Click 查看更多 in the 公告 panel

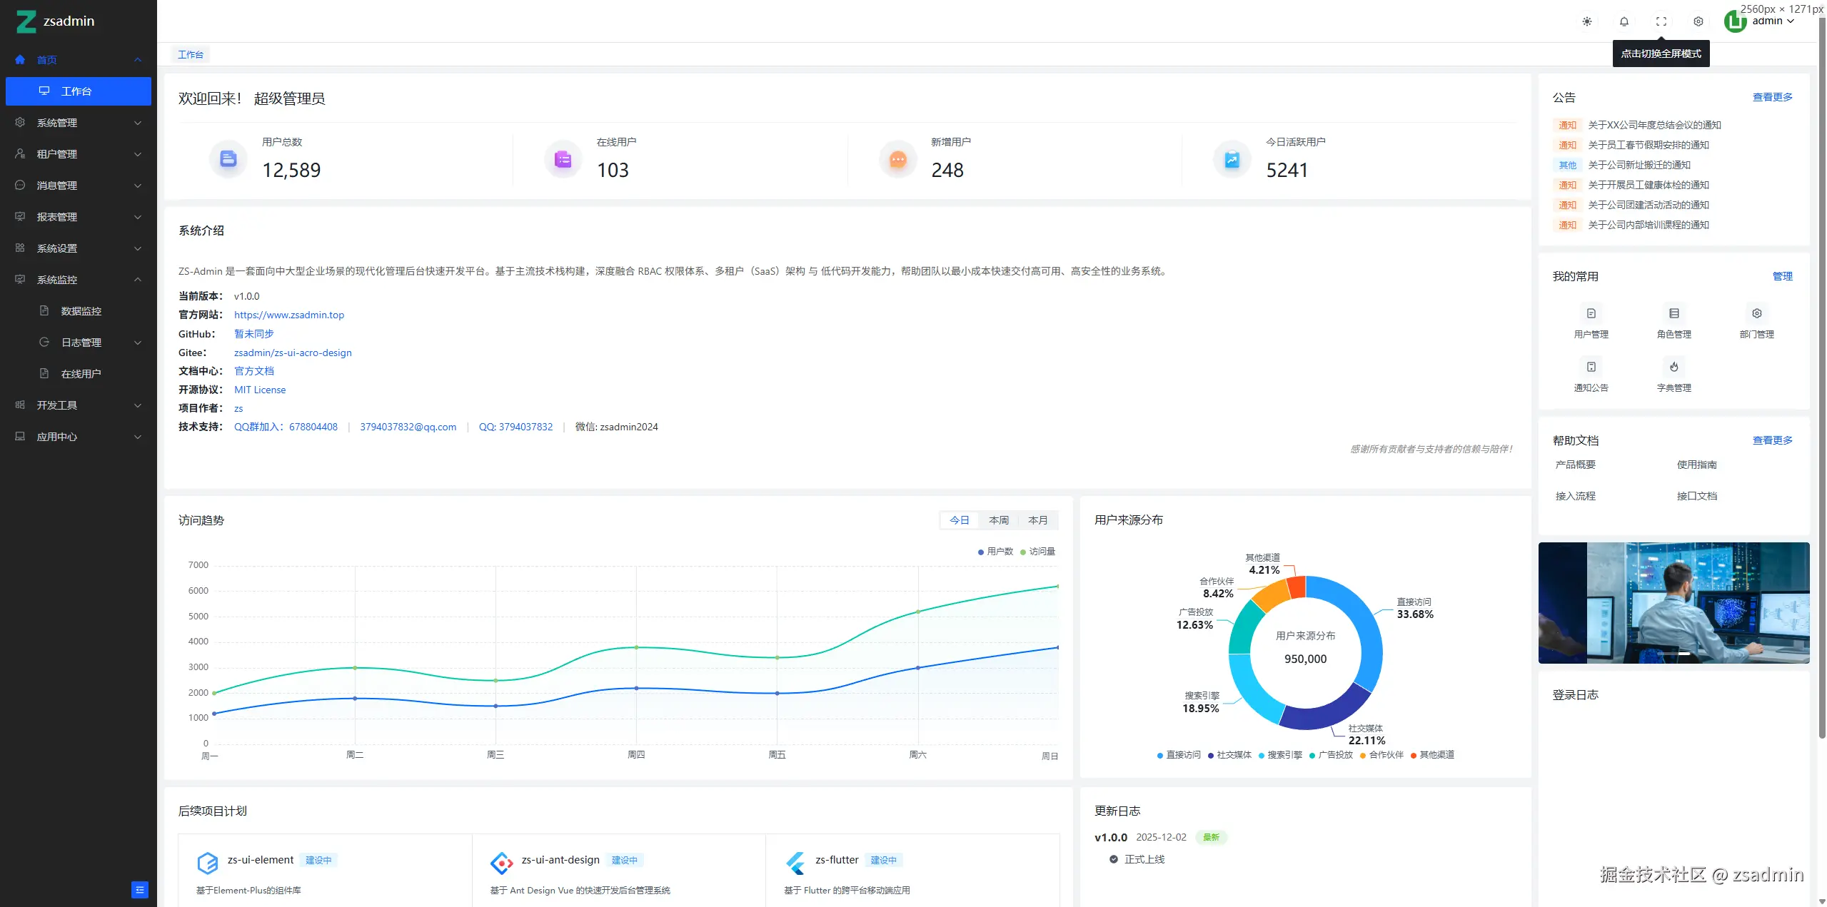tap(1772, 97)
